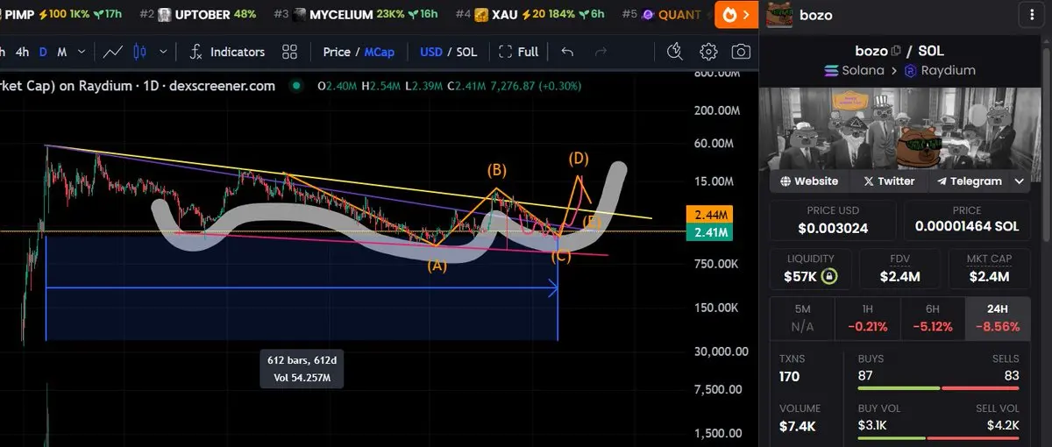Select the 1H stats tab
Viewport: 1052px width, 447px height.
pyautogui.click(x=866, y=317)
